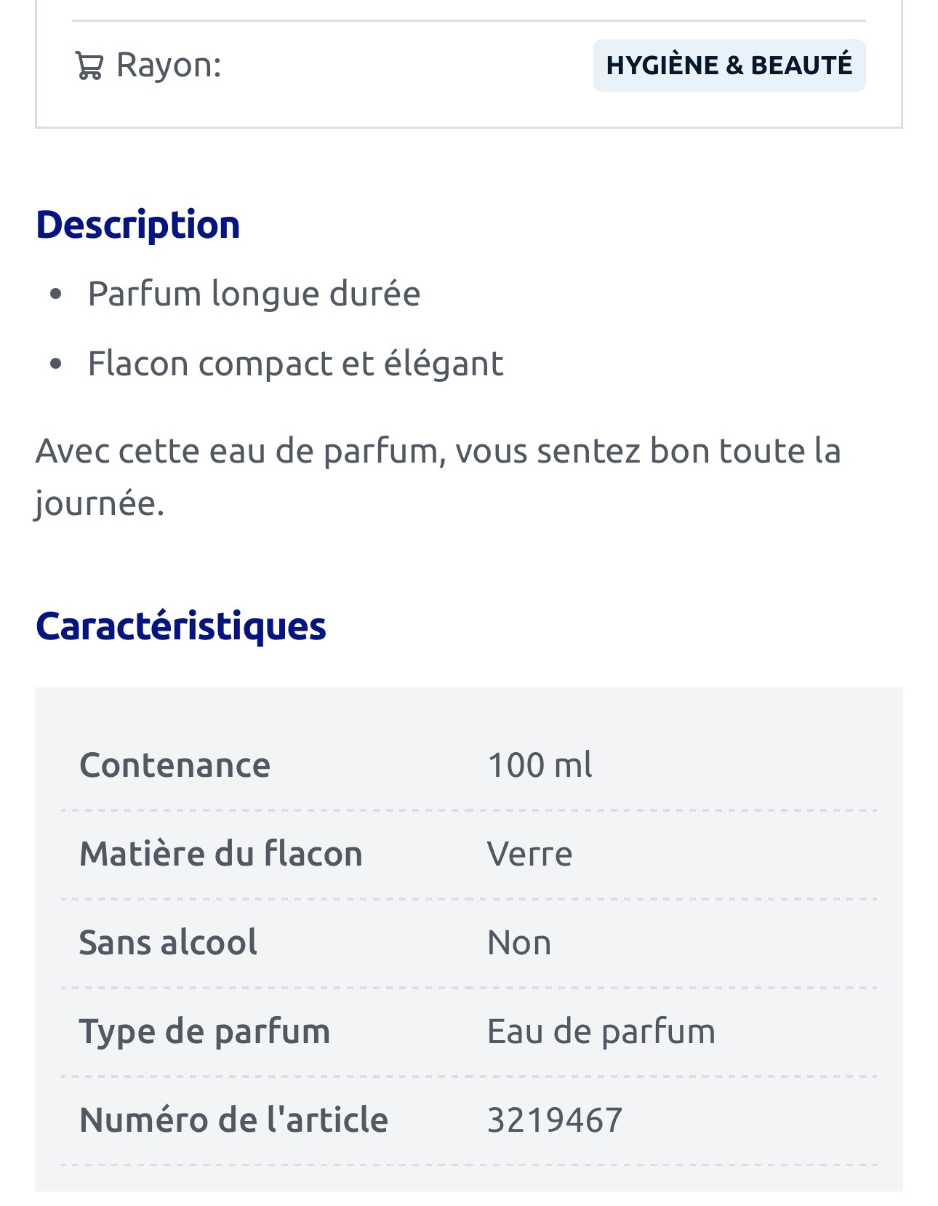Click the bullet dot before Flacon compact
Viewport: 938px width, 1206px height.
tap(56, 364)
